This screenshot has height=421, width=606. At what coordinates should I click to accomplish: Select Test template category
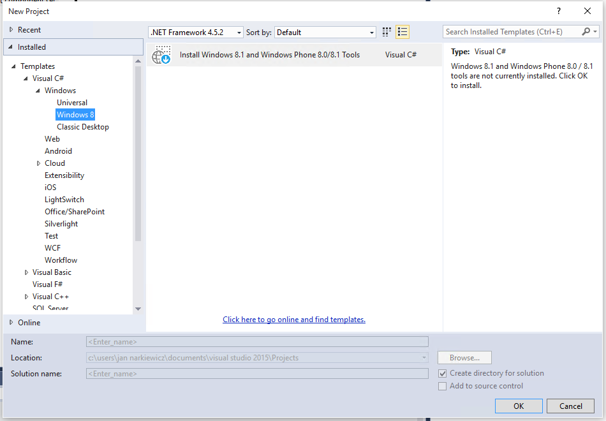click(x=52, y=236)
